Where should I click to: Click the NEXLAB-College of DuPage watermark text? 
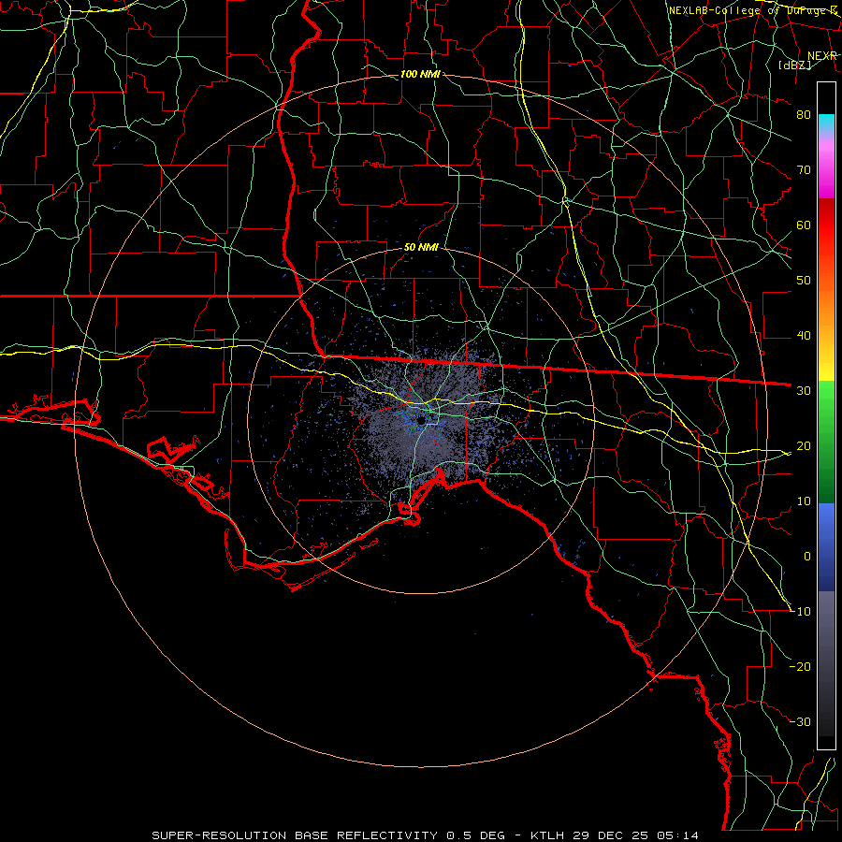[x=752, y=10]
